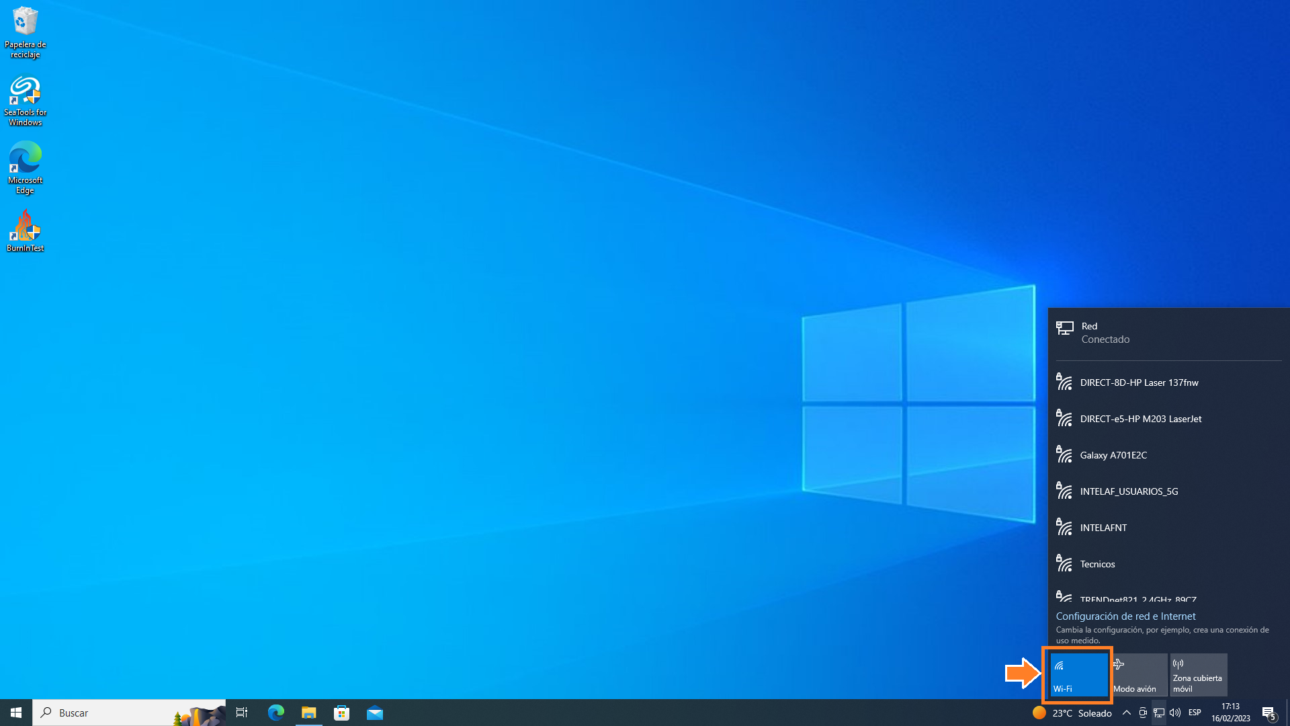Open SeaTools for Windows shortcut
Image resolution: width=1290 pixels, height=726 pixels.
click(x=25, y=100)
